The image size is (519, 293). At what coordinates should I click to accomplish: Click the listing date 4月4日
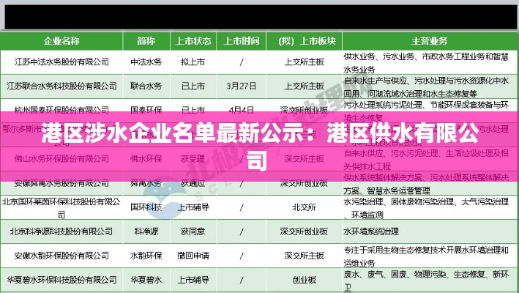(242, 109)
